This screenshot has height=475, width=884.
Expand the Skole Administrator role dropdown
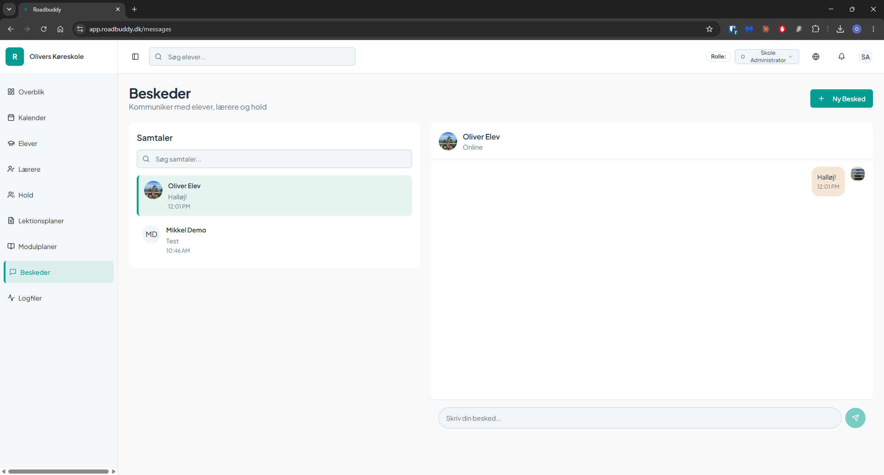(x=767, y=57)
